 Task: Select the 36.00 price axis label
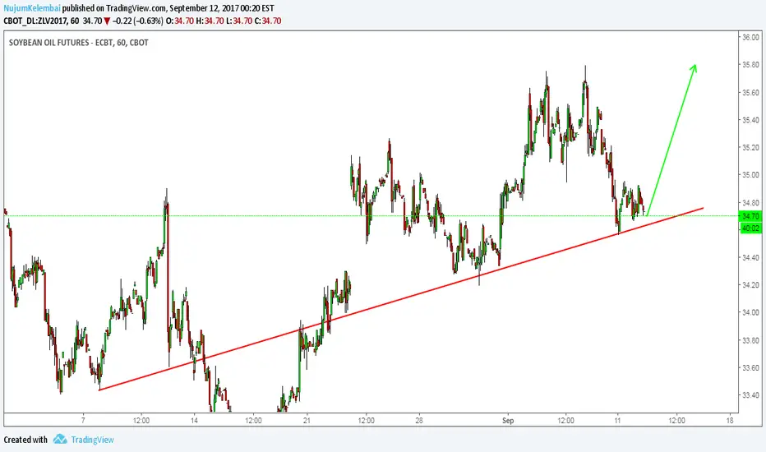point(750,37)
